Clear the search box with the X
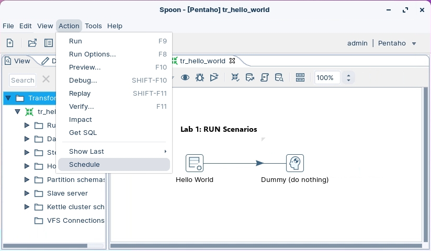This screenshot has width=431, height=251. 46,79
